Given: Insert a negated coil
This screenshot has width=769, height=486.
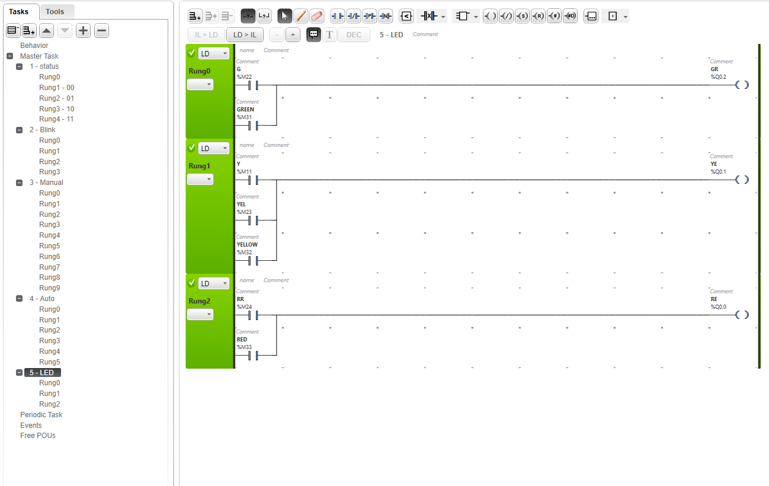Looking at the screenshot, I should (506, 16).
